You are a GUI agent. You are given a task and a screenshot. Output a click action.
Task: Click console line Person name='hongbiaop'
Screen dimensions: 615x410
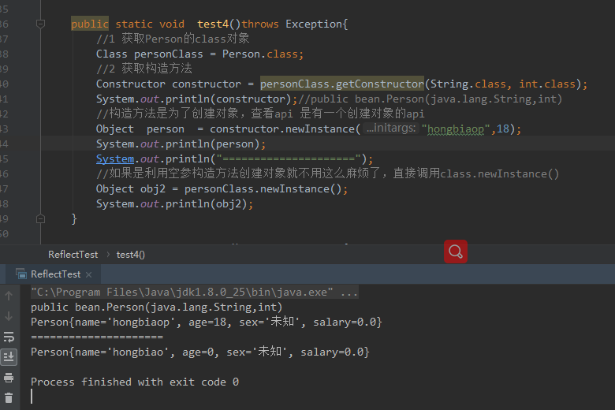point(206,322)
